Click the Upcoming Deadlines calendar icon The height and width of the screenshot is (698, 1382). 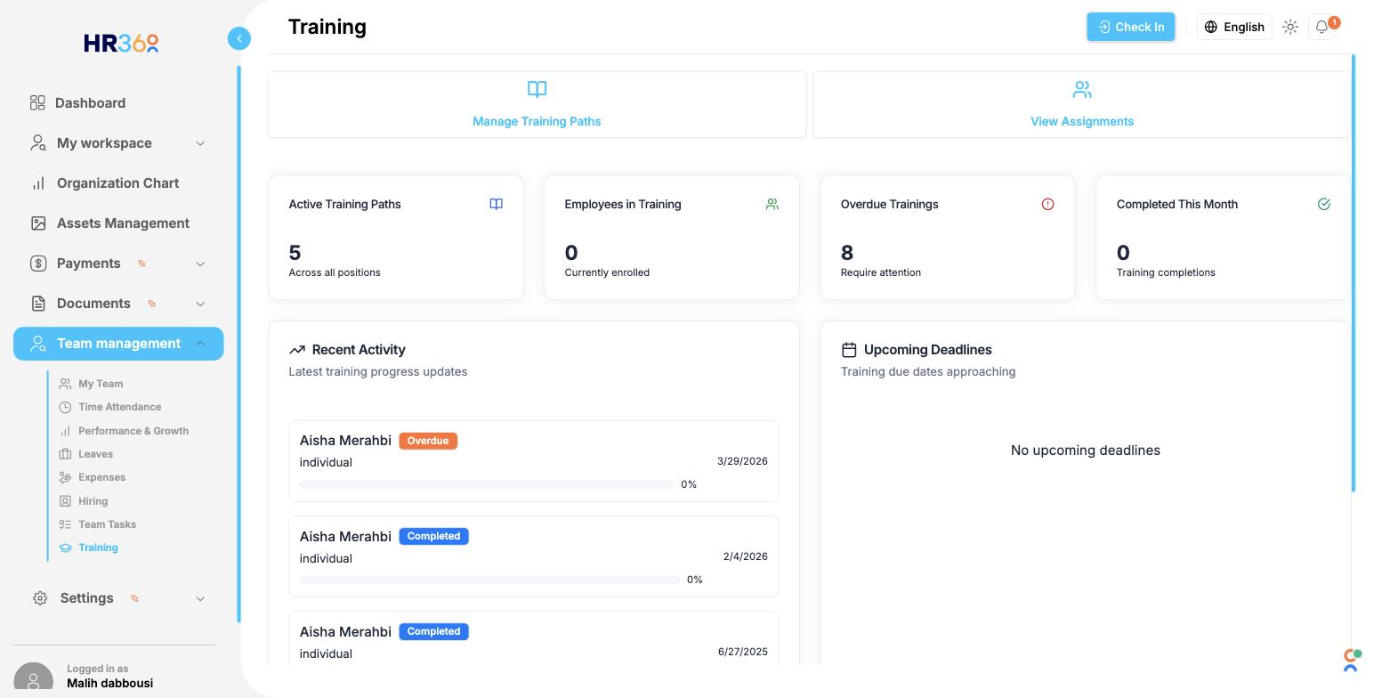pos(849,350)
